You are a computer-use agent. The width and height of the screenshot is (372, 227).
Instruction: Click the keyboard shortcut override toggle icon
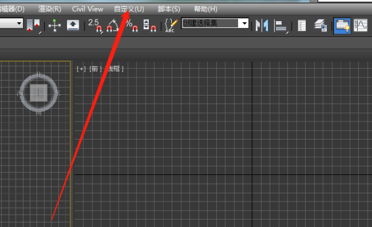pyautogui.click(x=73, y=25)
